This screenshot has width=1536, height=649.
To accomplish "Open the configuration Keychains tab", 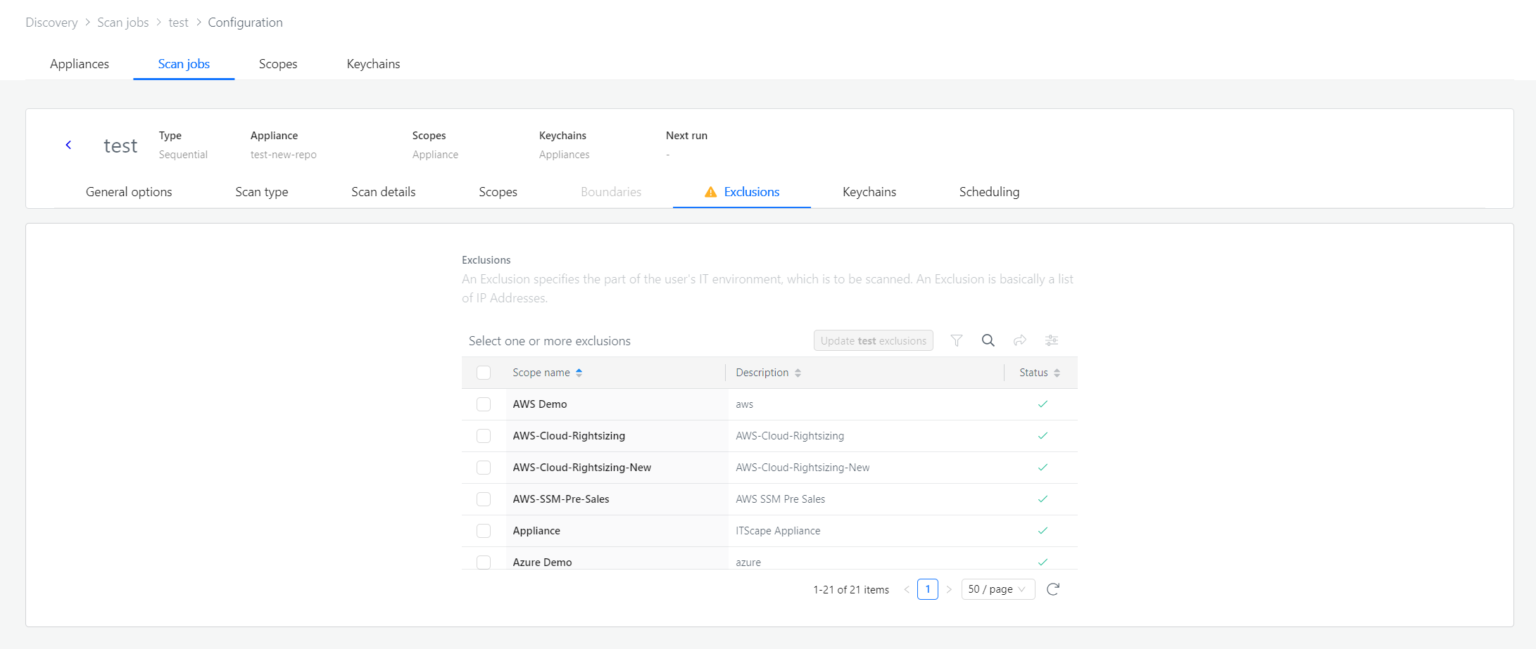I will point(869,192).
